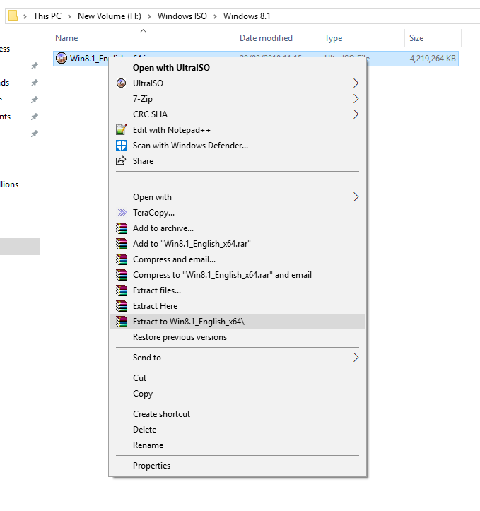The height and width of the screenshot is (511, 480).
Task: Click the UltraISO disc icon in context menu
Action: [x=120, y=83]
